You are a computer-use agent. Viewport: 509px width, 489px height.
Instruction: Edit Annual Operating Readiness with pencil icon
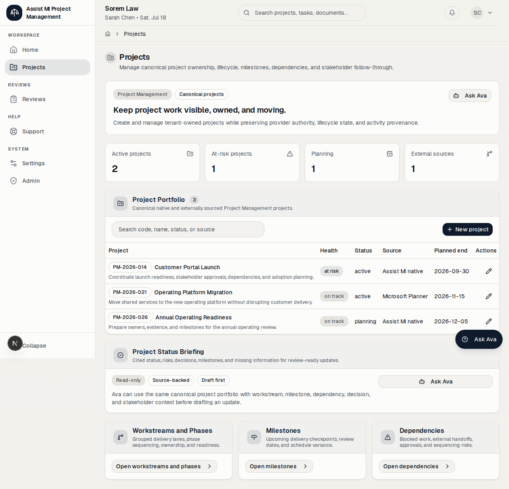[489, 321]
